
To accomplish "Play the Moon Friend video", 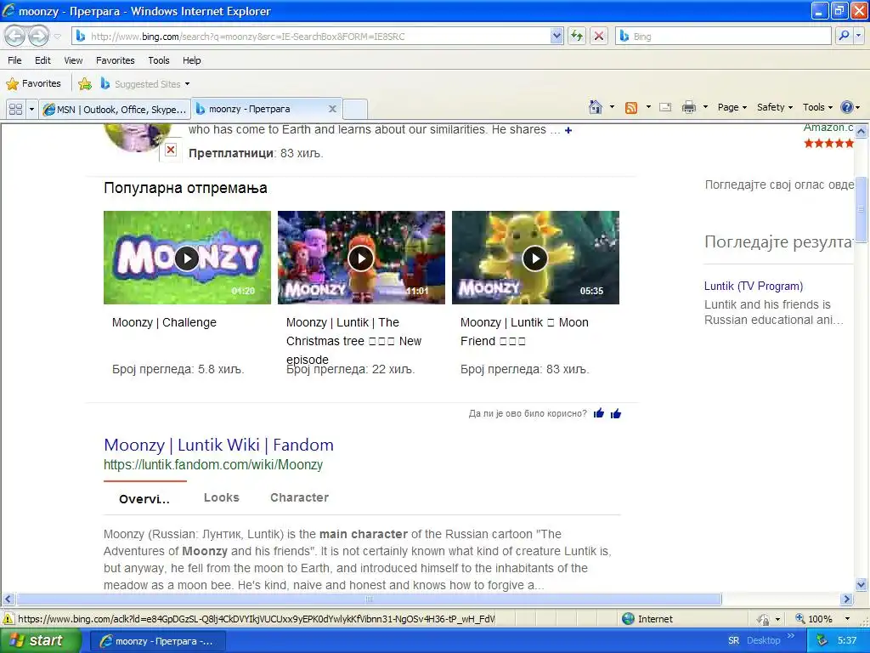I will [x=535, y=258].
